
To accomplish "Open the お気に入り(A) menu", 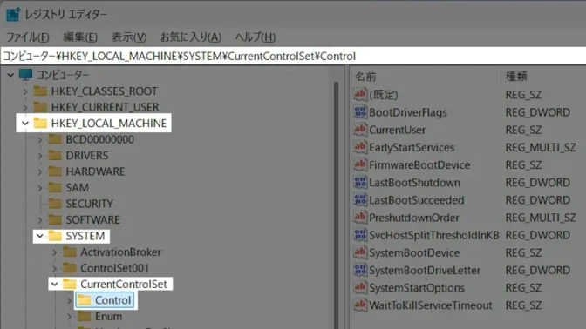I will coord(191,37).
